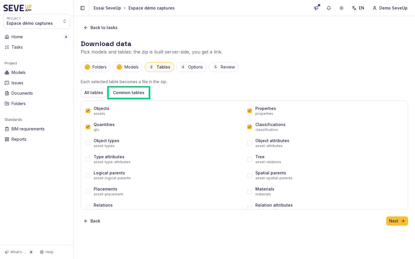Click Next to continue
The width and height of the screenshot is (415, 259).
[x=397, y=221]
